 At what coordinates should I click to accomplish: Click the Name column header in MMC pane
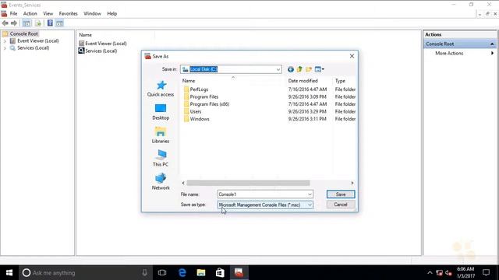click(85, 35)
